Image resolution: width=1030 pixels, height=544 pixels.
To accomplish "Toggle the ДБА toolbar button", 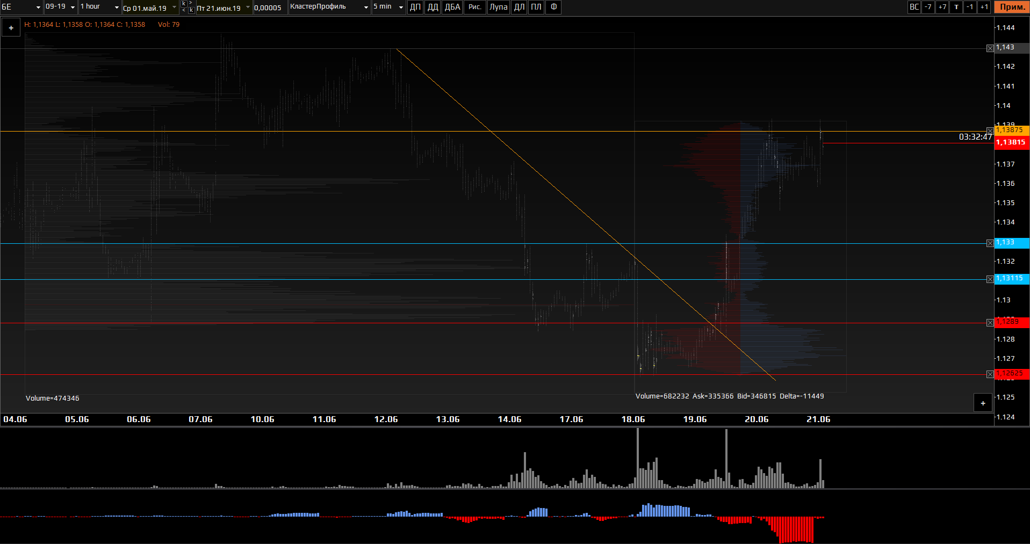I will (x=452, y=7).
